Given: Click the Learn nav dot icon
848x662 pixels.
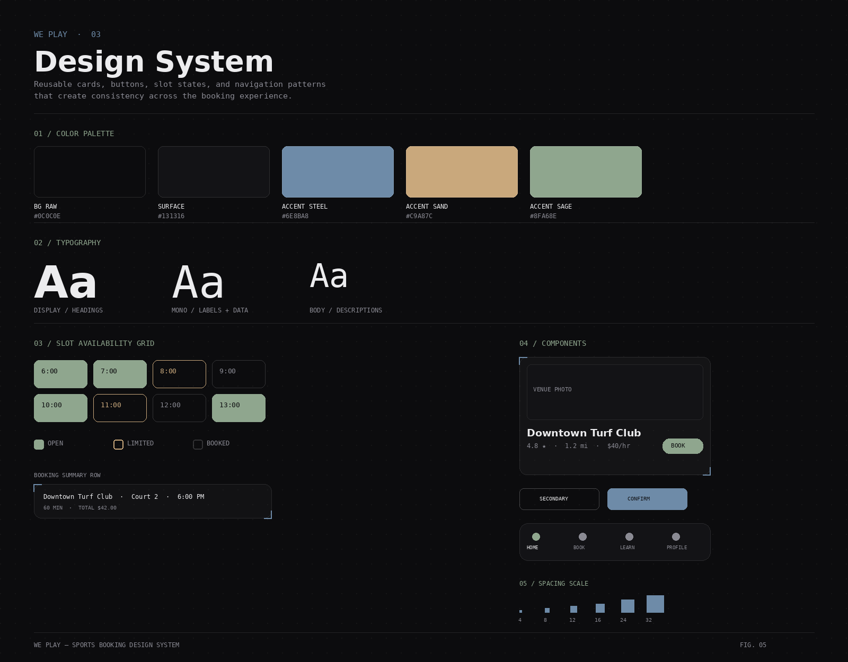Looking at the screenshot, I should [629, 536].
